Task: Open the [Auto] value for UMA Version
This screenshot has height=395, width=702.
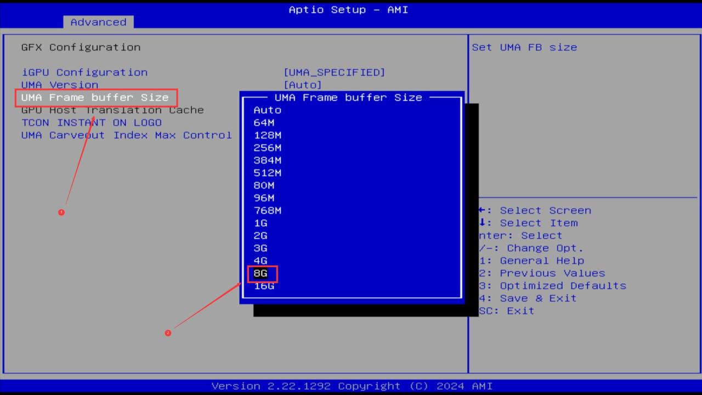Action: [303, 85]
